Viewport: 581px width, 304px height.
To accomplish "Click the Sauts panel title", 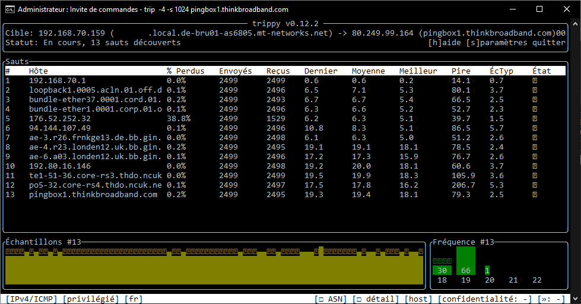I will point(17,62).
